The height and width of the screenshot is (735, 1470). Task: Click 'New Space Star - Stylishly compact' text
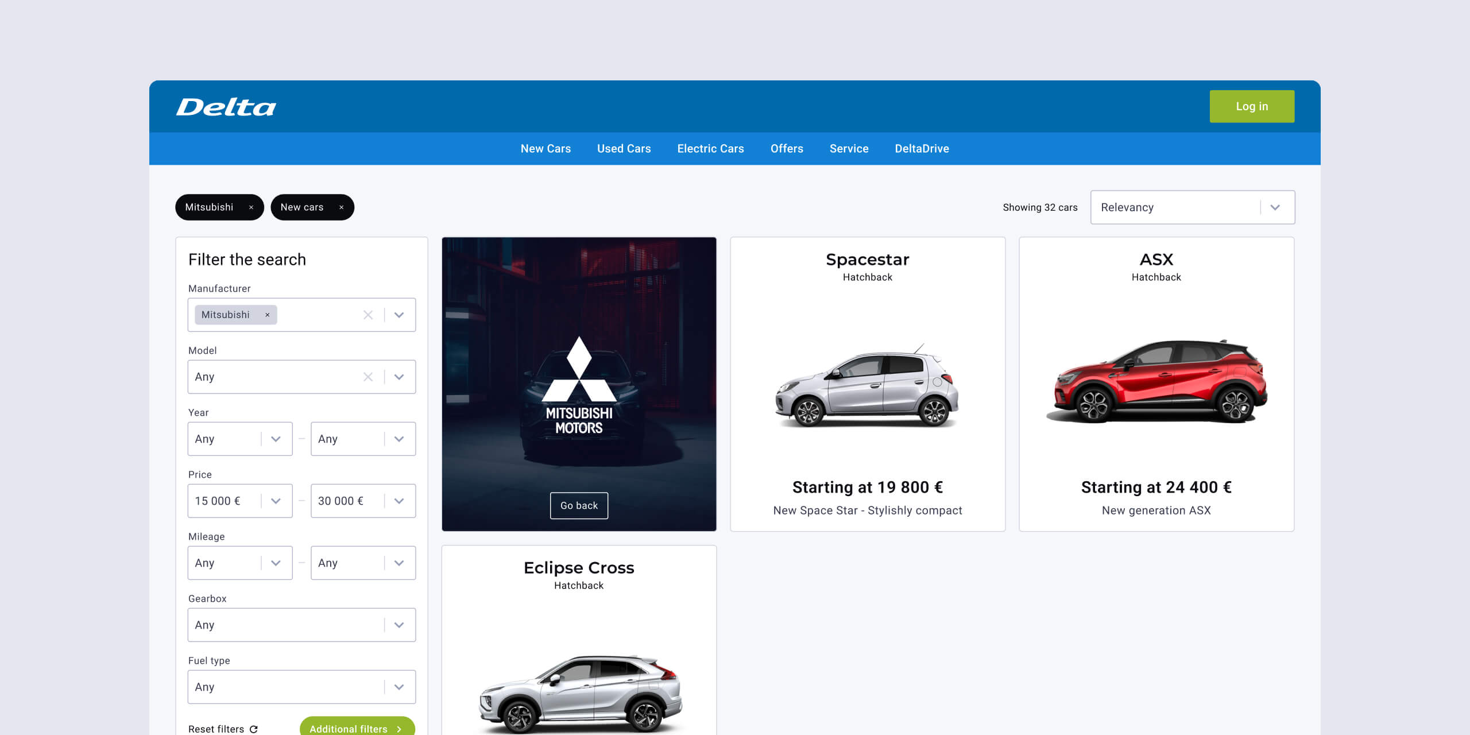coord(867,510)
